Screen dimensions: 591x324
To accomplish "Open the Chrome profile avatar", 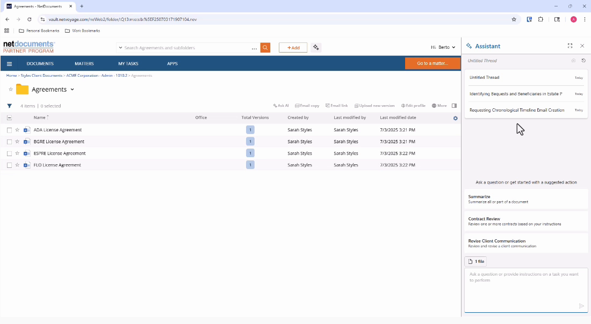I will (574, 19).
